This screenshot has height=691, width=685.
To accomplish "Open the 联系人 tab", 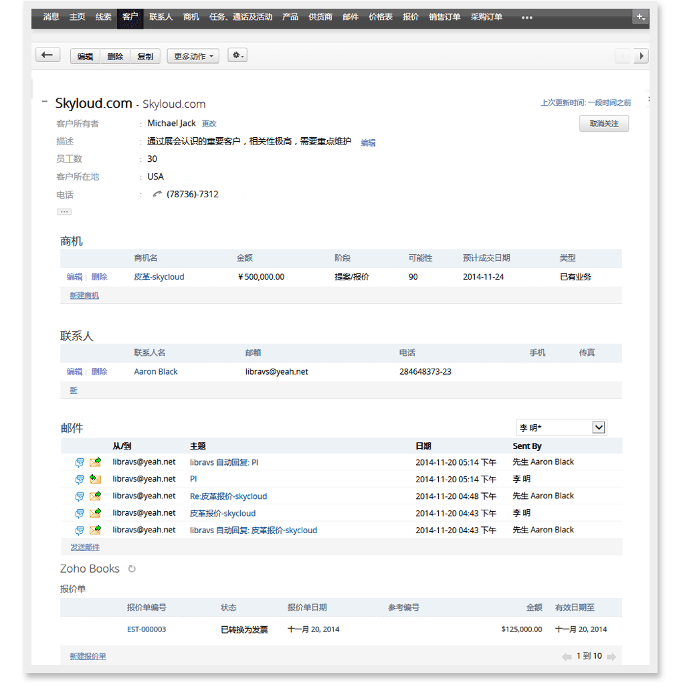I will pyautogui.click(x=161, y=17).
